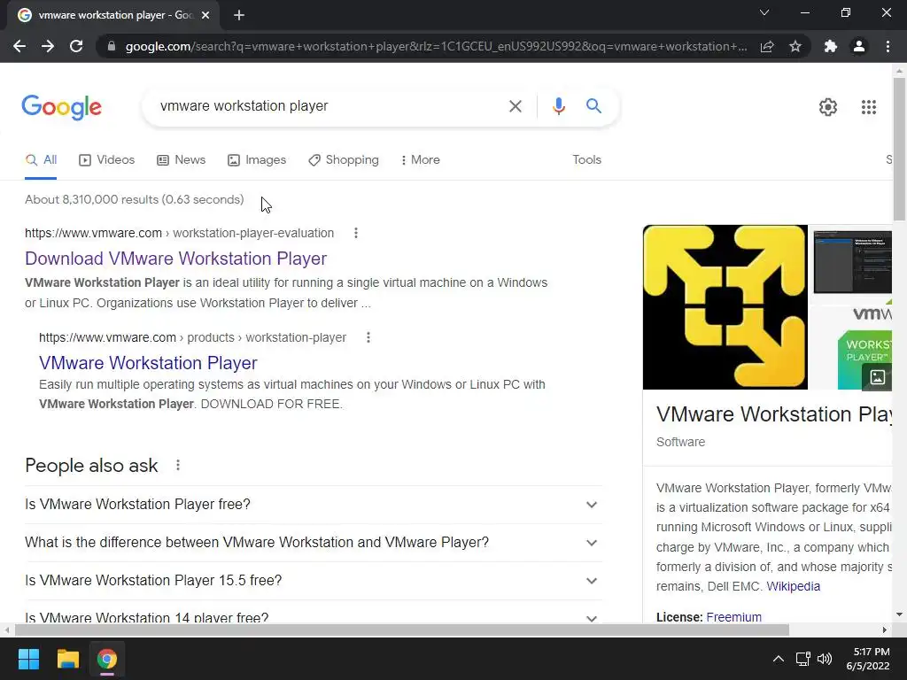
Task: Open the Chrome profile avatar menu
Action: pyautogui.click(x=859, y=46)
